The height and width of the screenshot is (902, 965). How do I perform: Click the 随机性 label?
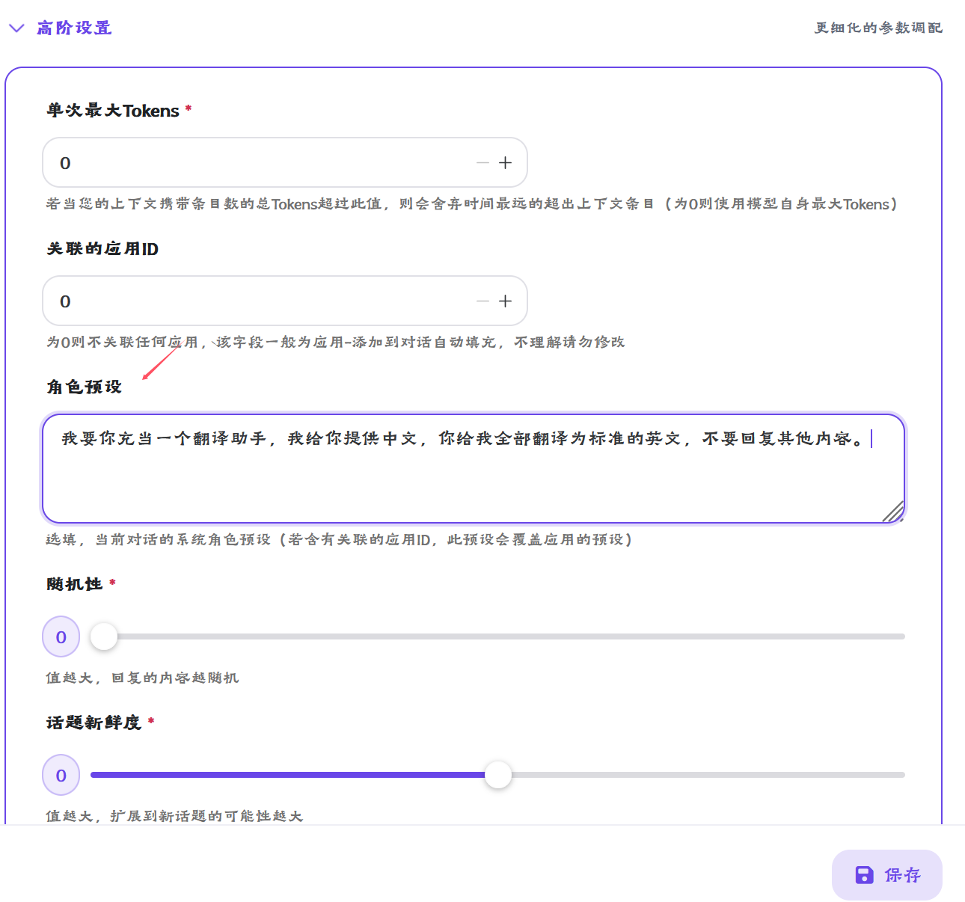point(74,584)
